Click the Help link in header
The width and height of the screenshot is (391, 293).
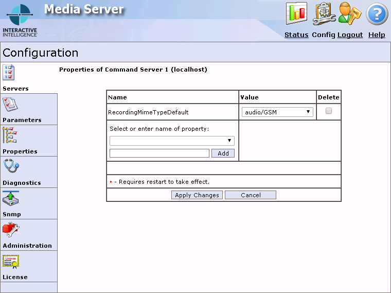[x=377, y=35]
